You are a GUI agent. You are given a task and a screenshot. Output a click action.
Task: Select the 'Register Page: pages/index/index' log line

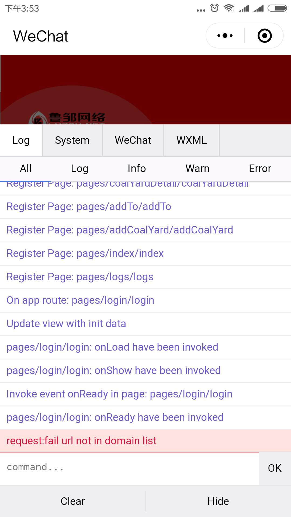[145, 253]
